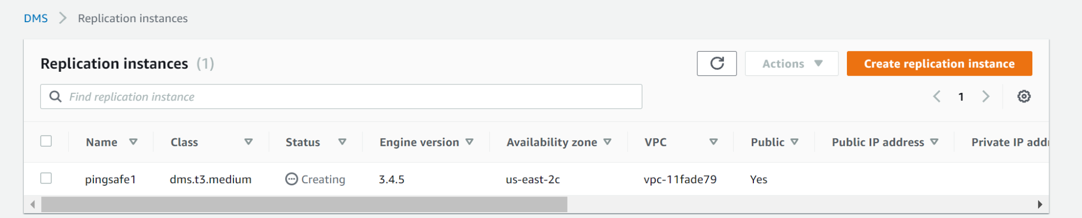
Task: Open table preferences gear icon
Action: pyautogui.click(x=1024, y=97)
